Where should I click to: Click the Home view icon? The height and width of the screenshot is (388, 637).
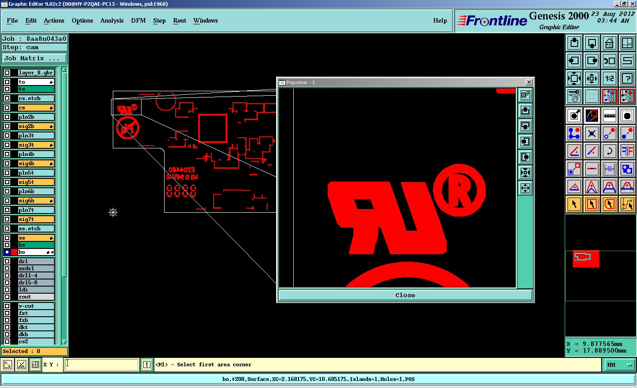coord(610,43)
